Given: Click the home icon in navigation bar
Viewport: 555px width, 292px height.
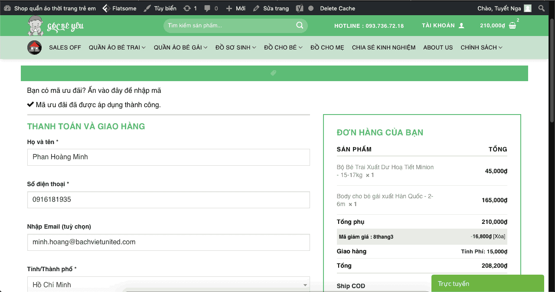Looking at the screenshot, I should pyautogui.click(x=34, y=48).
